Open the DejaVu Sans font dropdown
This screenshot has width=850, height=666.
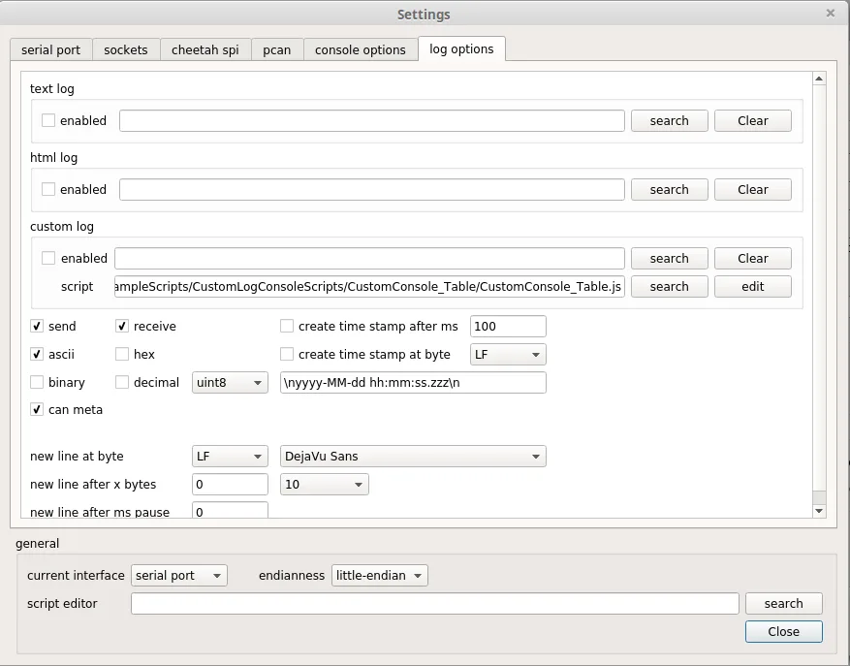coord(413,456)
